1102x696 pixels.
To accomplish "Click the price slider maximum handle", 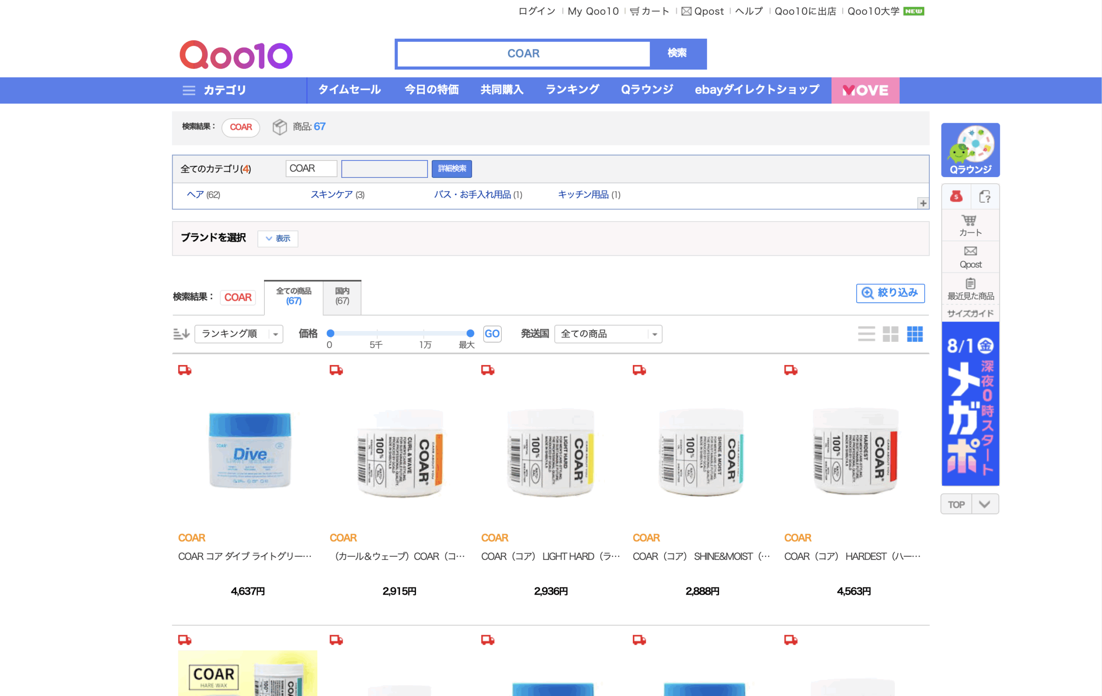I will pyautogui.click(x=470, y=333).
